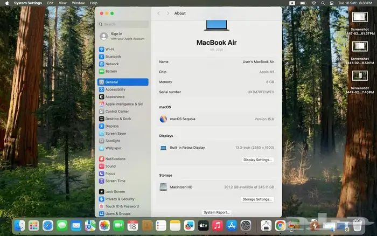Viewport: 377px width, 236px height.
Task: Open Battery settings pane
Action: click(x=123, y=72)
